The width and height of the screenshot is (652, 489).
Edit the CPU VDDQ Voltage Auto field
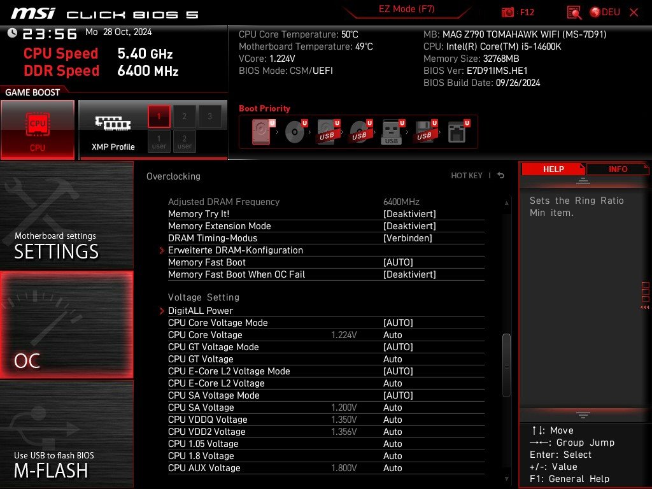(x=392, y=420)
